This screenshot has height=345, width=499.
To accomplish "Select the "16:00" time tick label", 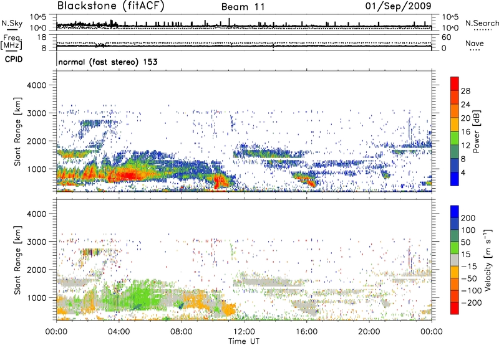I will click(x=306, y=332).
